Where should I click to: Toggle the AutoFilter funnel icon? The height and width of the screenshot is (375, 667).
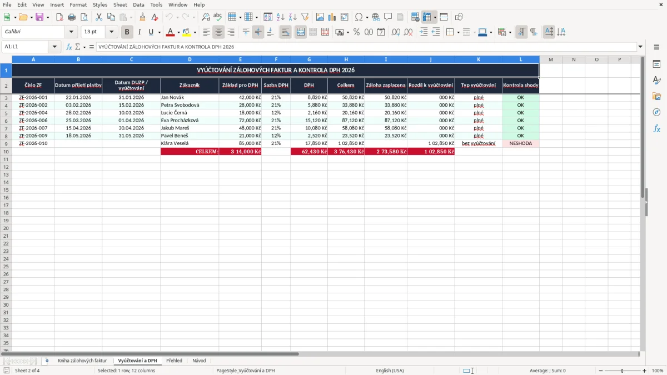pyautogui.click(x=305, y=17)
